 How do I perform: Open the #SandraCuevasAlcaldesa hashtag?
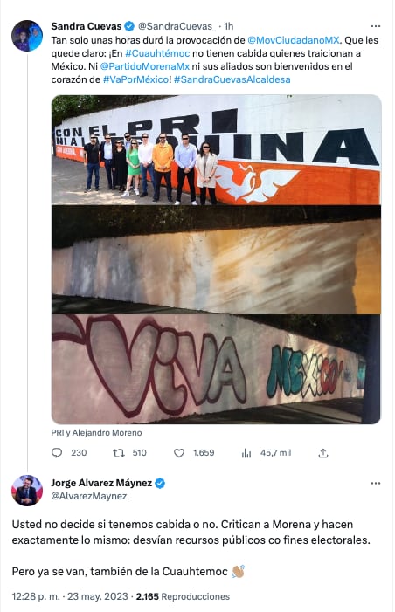[232, 79]
